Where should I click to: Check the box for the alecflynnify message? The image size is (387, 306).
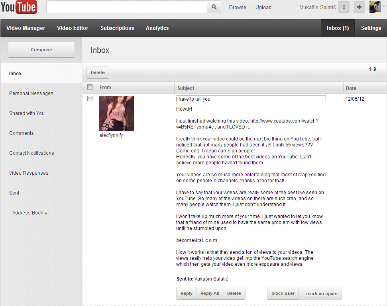click(x=90, y=99)
